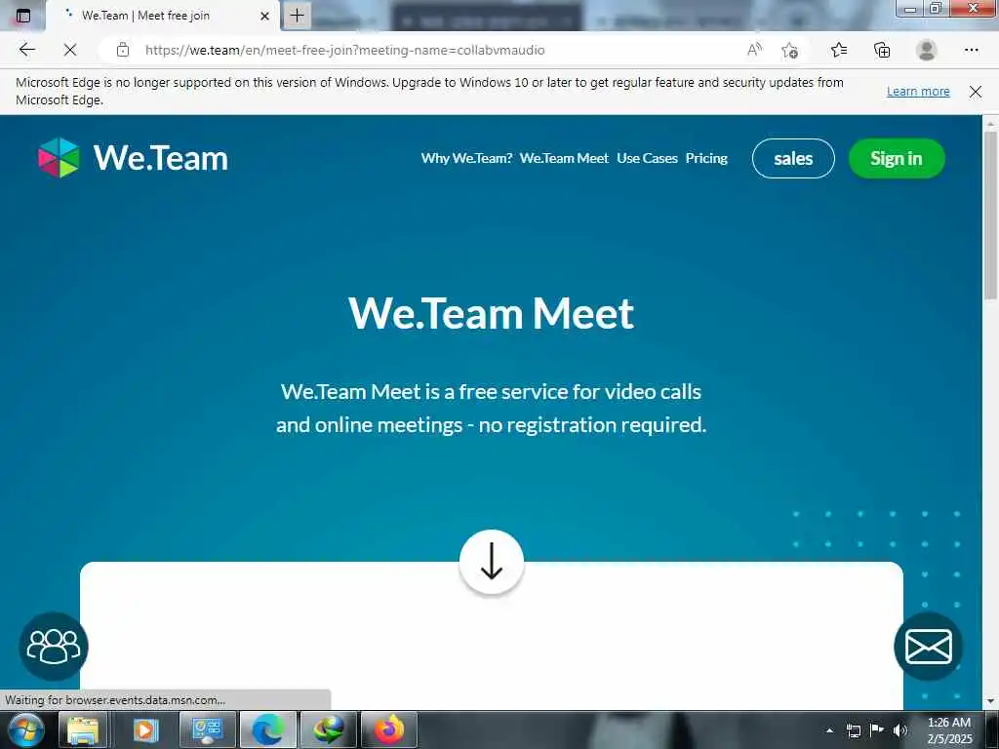Go back with the browser back arrow

point(26,50)
